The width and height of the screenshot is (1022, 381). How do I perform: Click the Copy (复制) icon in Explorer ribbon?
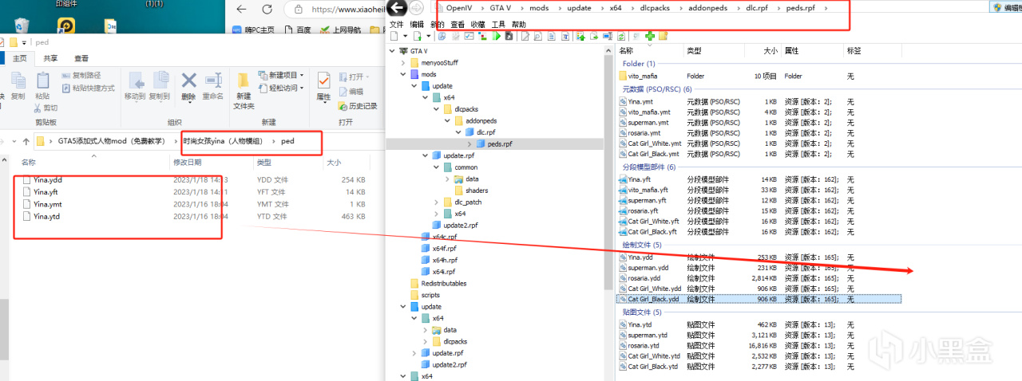(x=18, y=80)
